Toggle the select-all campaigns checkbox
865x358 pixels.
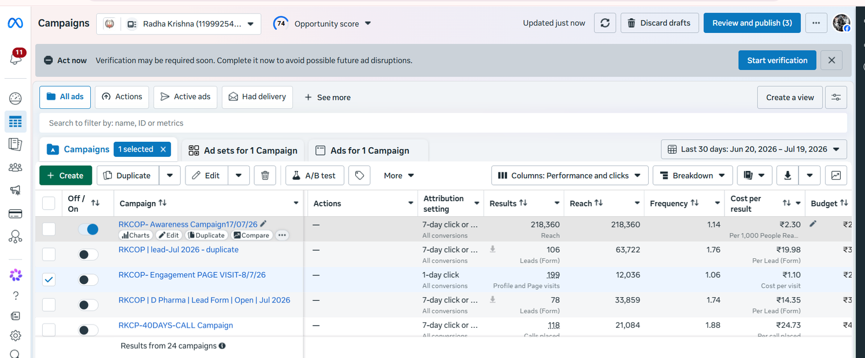[x=49, y=203]
